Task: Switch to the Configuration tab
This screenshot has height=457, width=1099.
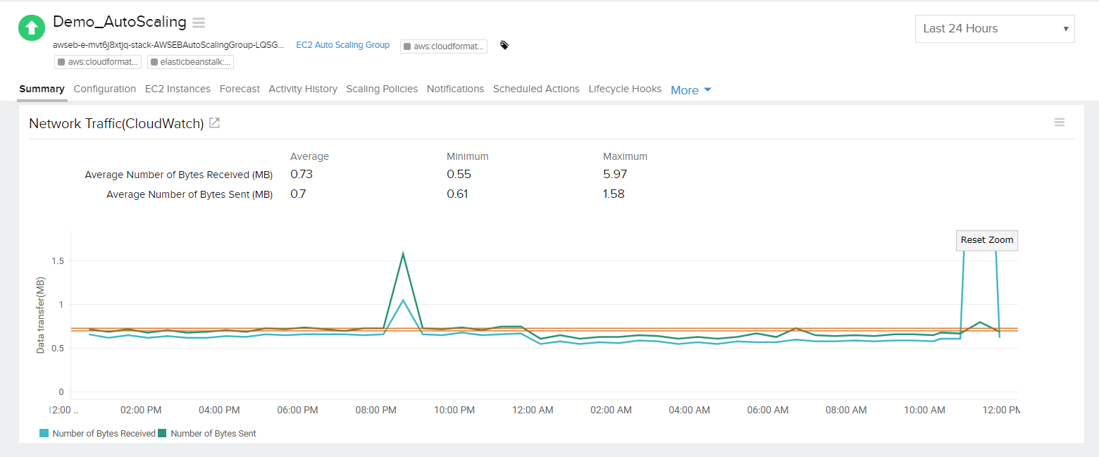Action: pos(104,89)
